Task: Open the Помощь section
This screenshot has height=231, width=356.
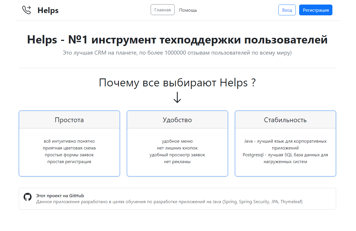Action: 188,10
